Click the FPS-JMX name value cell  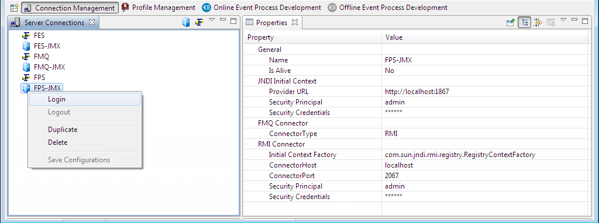click(399, 60)
